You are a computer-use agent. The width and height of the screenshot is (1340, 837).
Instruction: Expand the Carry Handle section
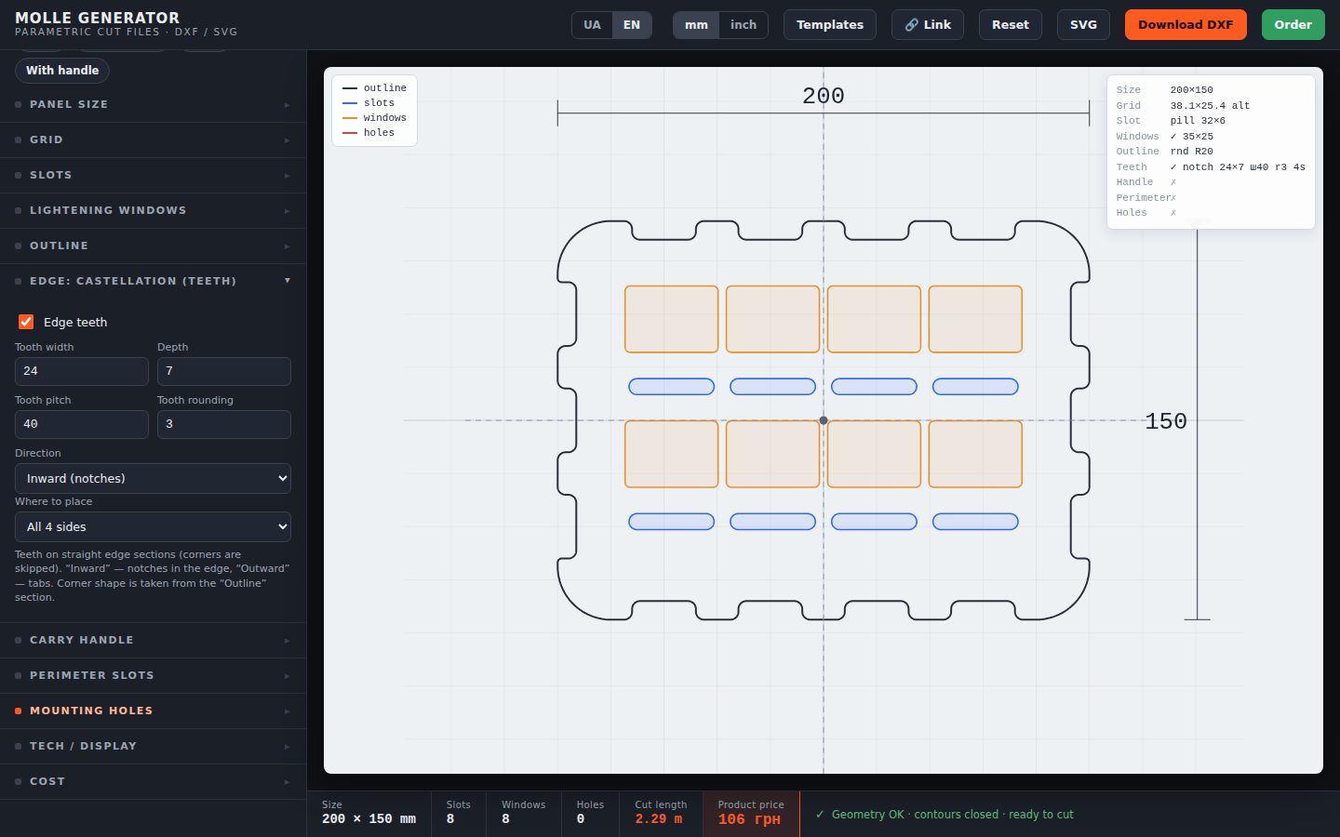pos(153,640)
